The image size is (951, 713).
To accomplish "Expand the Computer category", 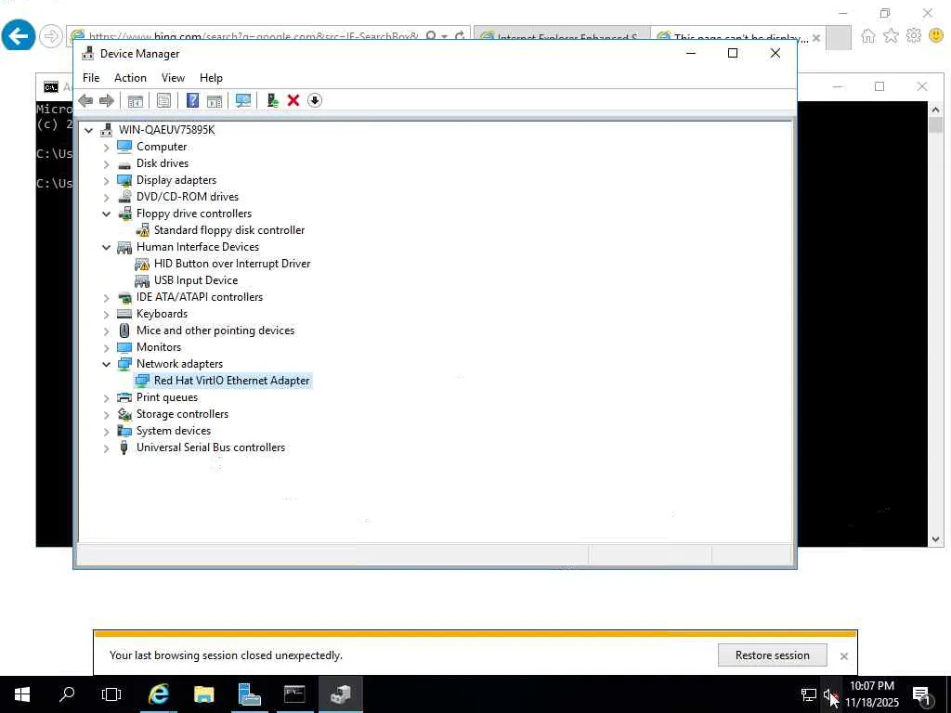I will [106, 148].
